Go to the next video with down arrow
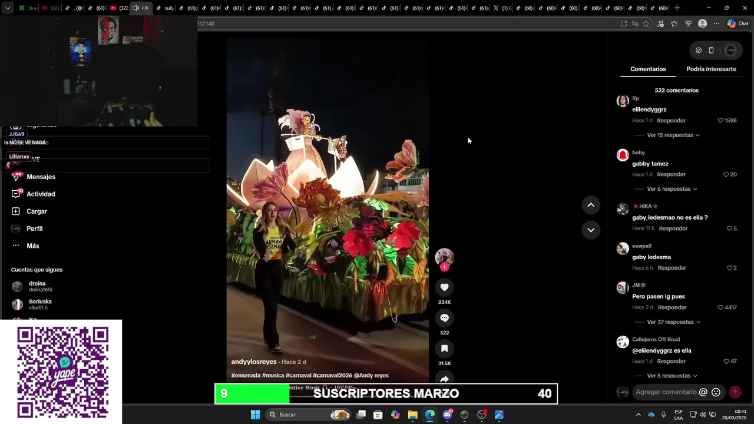 (591, 230)
